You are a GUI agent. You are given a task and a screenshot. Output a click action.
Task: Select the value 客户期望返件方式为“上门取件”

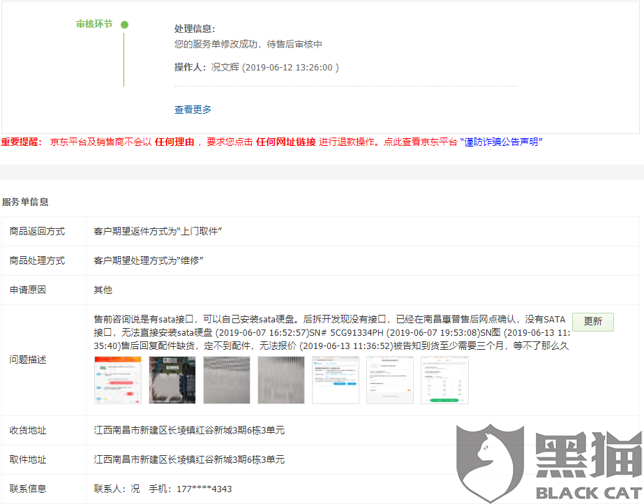coord(158,232)
